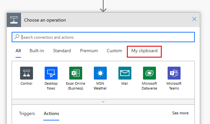Switch to the Triggers tab
The width and height of the screenshot is (210, 124).
[27, 113]
